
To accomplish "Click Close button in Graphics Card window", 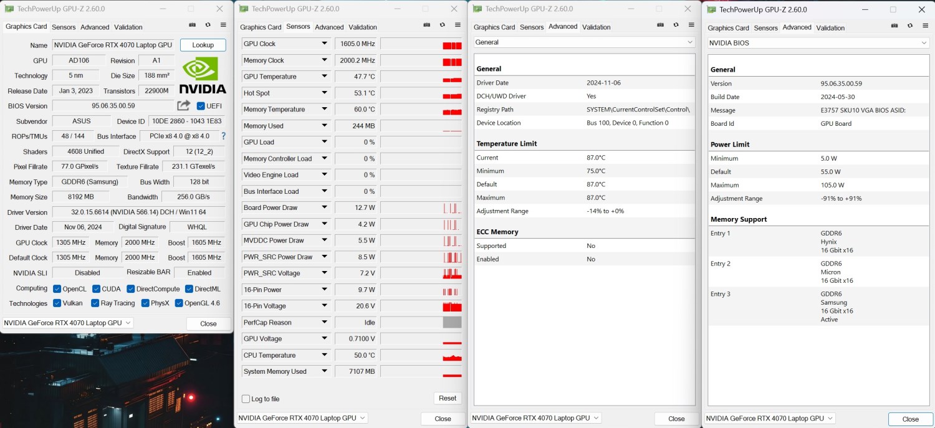I will click(208, 323).
